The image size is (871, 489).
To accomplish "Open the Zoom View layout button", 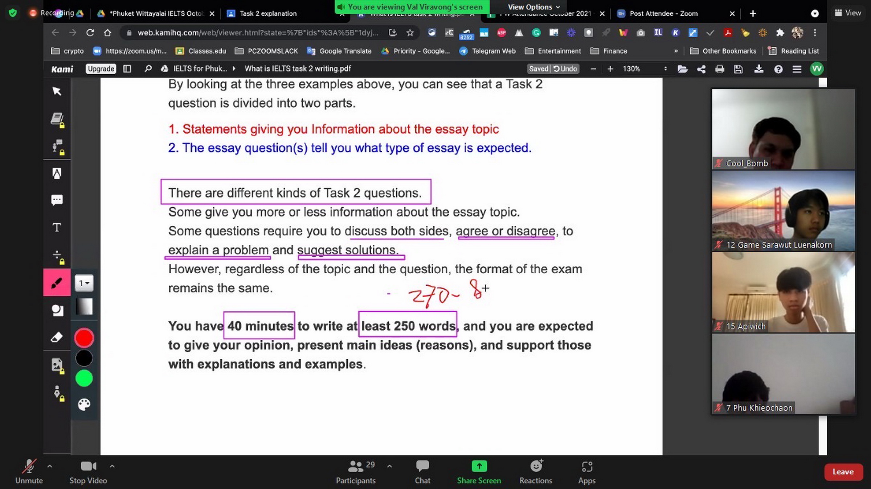I will pyautogui.click(x=848, y=13).
